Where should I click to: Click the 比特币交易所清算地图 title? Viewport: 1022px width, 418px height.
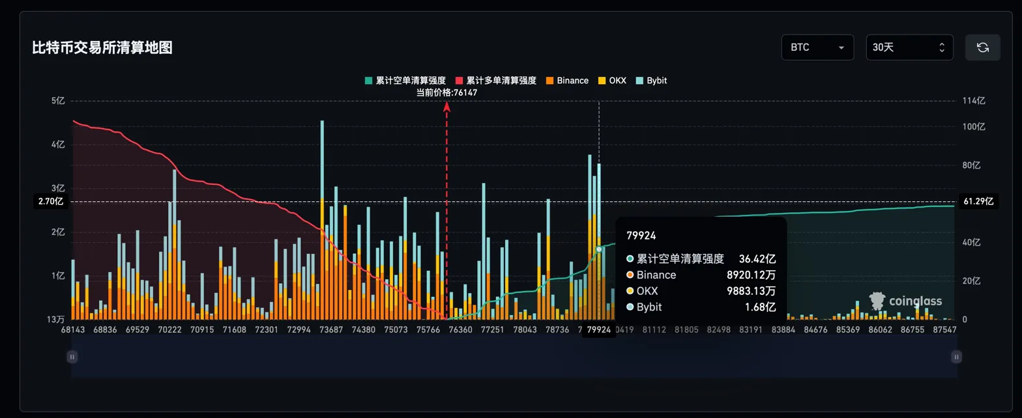point(102,48)
